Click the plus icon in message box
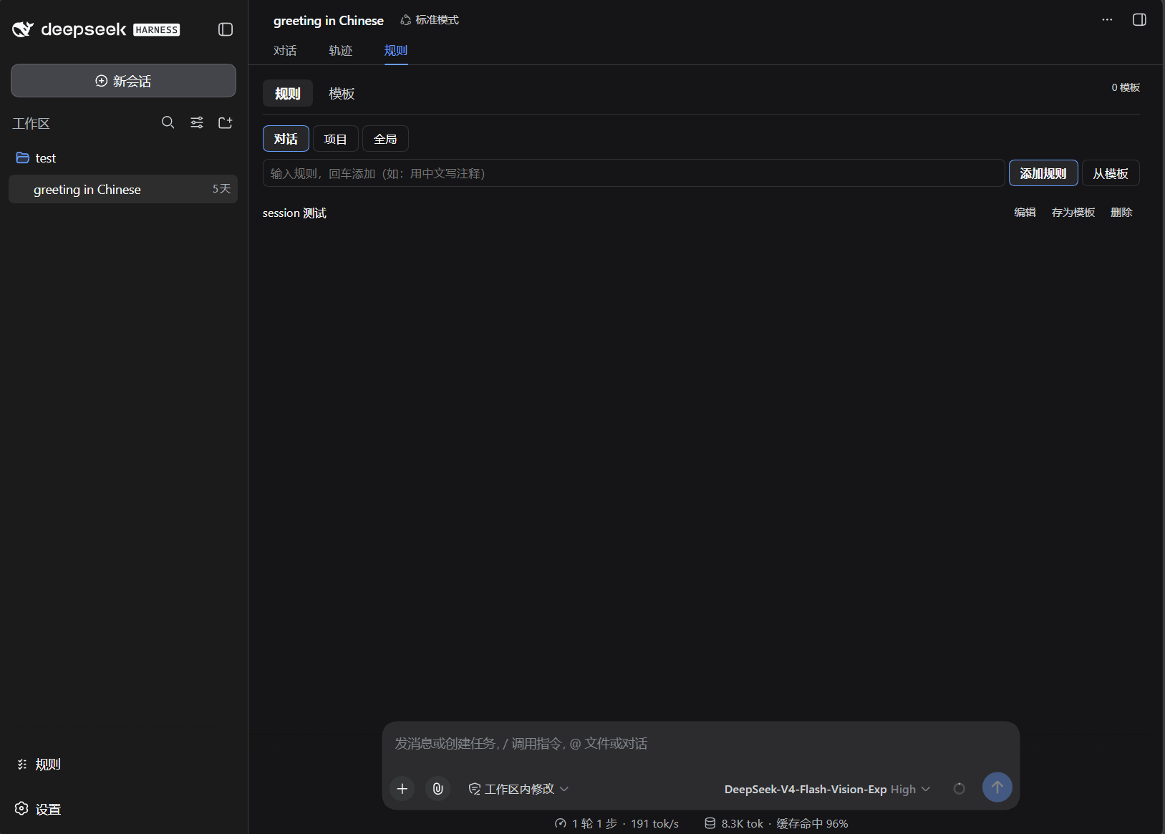Image resolution: width=1165 pixels, height=834 pixels. click(402, 788)
